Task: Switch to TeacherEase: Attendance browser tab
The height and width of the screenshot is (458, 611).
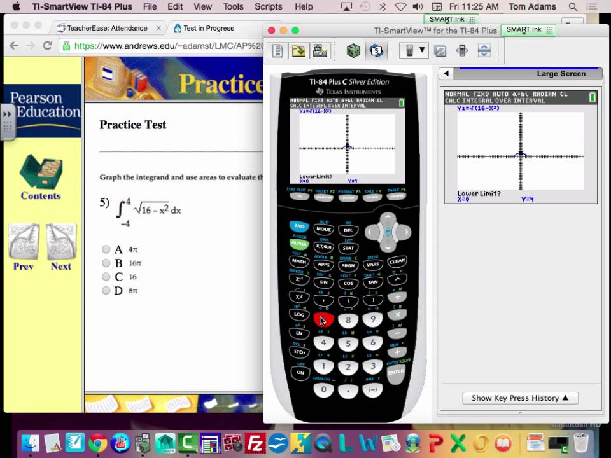Action: 107,28
